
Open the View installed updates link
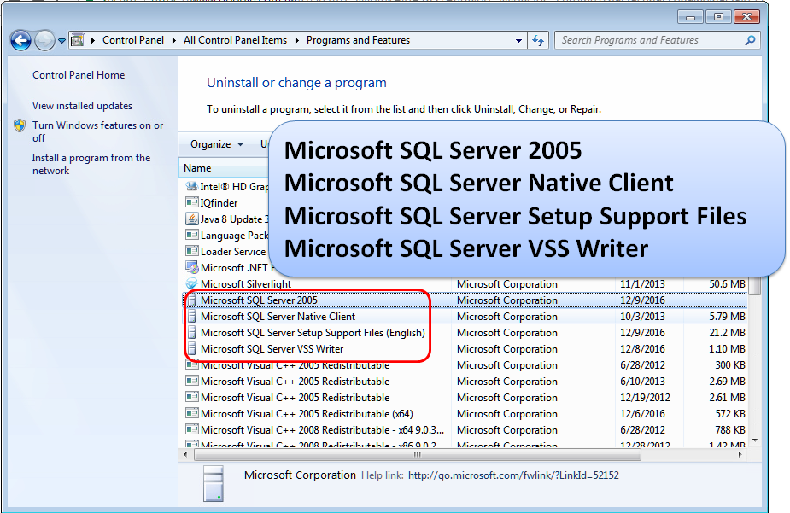tap(82, 106)
